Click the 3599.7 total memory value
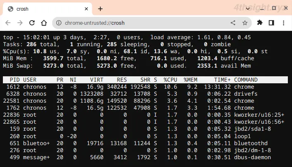The height and width of the screenshot is (167, 292). click(53, 59)
